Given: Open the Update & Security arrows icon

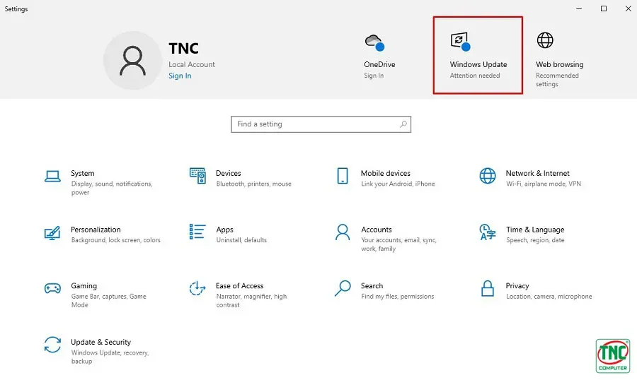Looking at the screenshot, I should click(x=52, y=345).
